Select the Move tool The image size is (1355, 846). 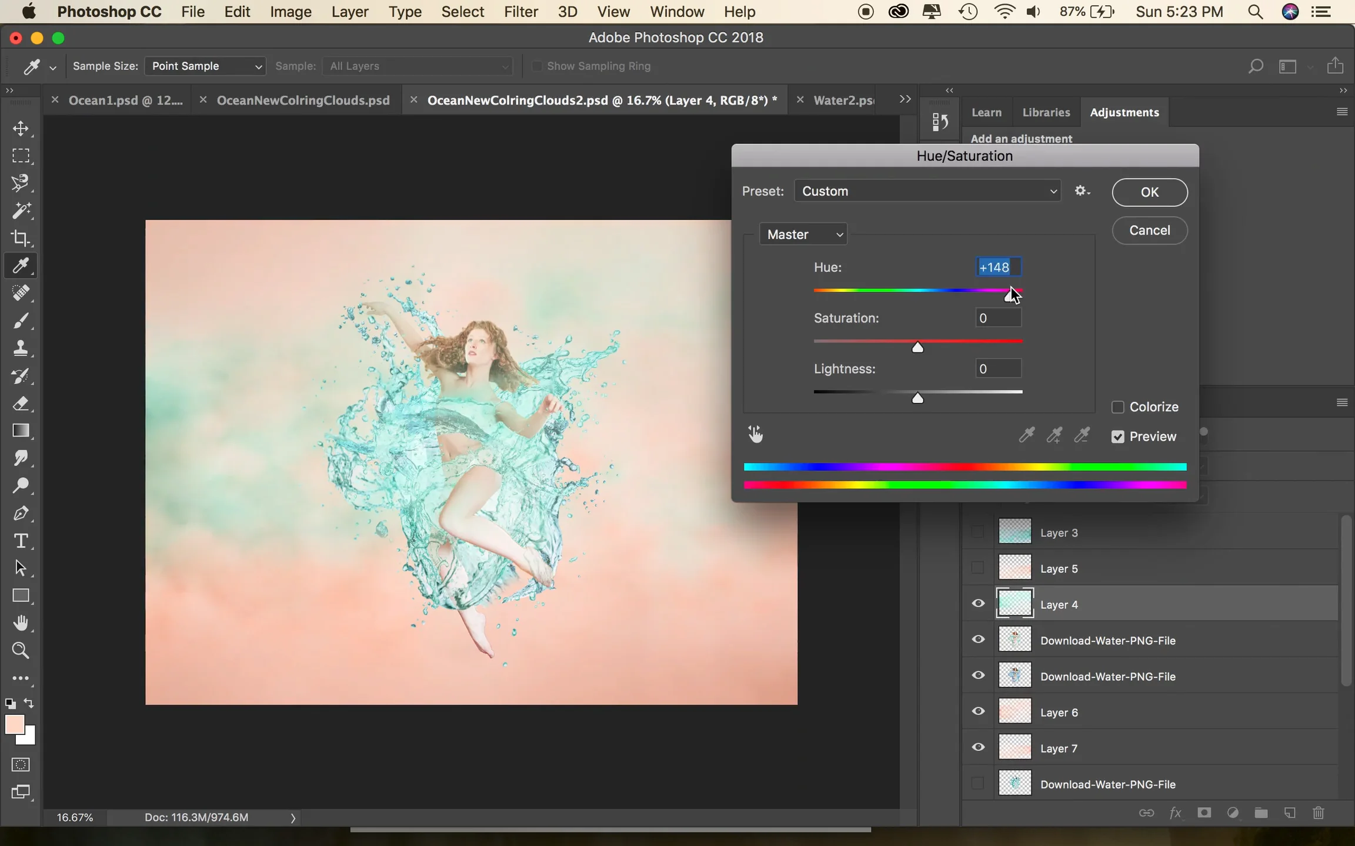(x=21, y=129)
